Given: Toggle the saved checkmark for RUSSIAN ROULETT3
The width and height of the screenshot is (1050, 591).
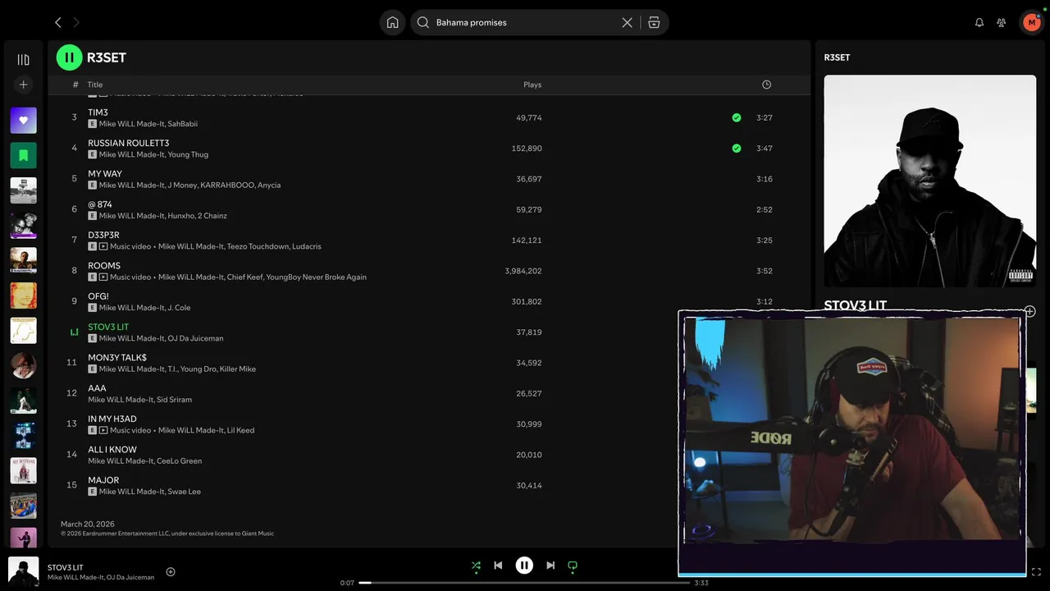Looking at the screenshot, I should (737, 149).
